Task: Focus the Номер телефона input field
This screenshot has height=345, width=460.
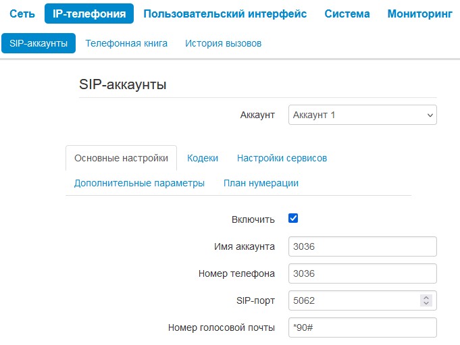Action: click(362, 273)
